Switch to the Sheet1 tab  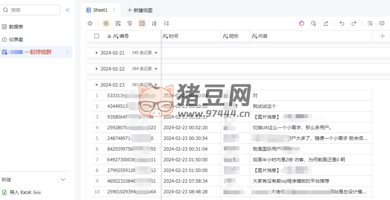pos(100,10)
